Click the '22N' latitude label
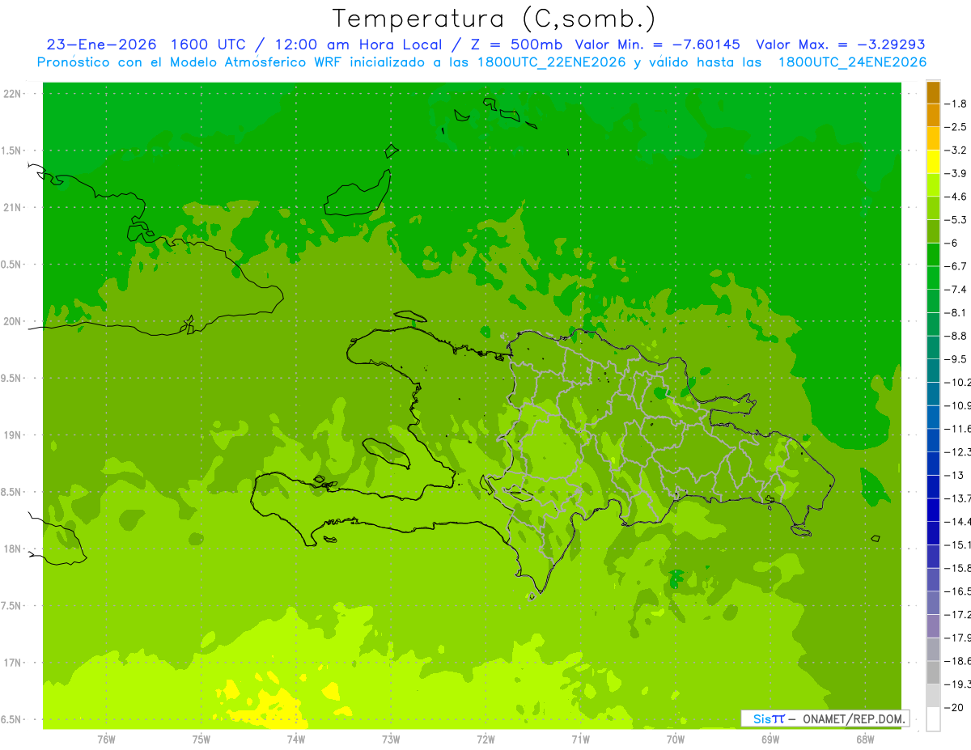The width and height of the screenshot is (971, 750). coord(13,93)
